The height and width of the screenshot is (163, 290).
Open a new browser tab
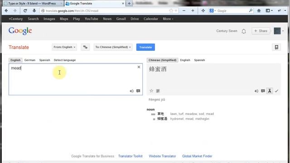(x=129, y=3)
